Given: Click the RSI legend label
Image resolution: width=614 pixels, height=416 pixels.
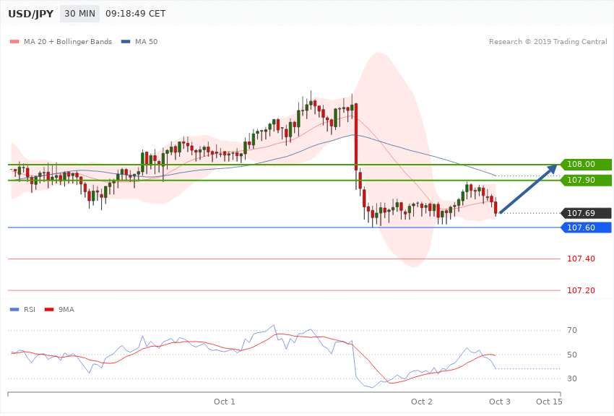Looking at the screenshot, I should point(30,310).
